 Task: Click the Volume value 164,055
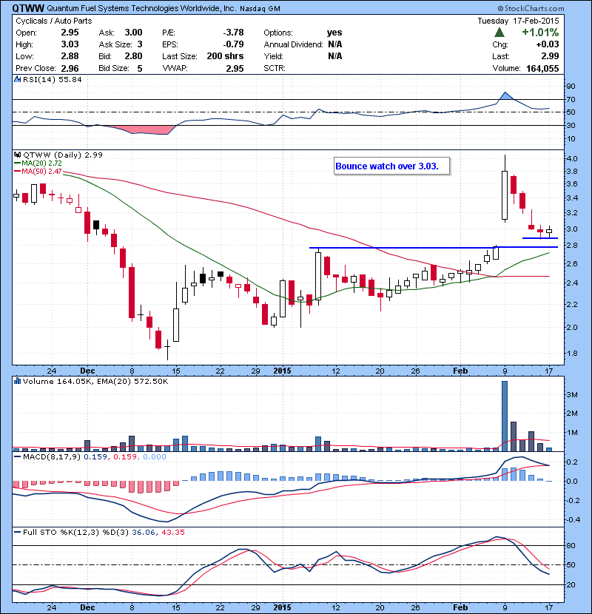542,69
